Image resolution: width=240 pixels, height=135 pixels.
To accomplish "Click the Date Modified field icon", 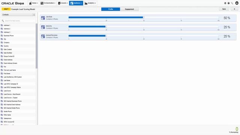I will coord(1,53).
